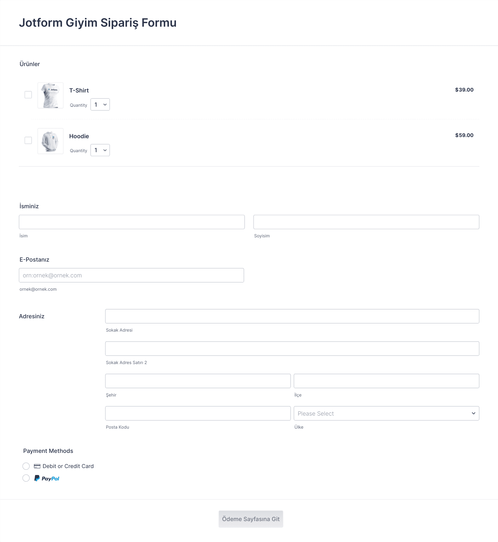Click the Posta Kodu input

pyautogui.click(x=198, y=413)
